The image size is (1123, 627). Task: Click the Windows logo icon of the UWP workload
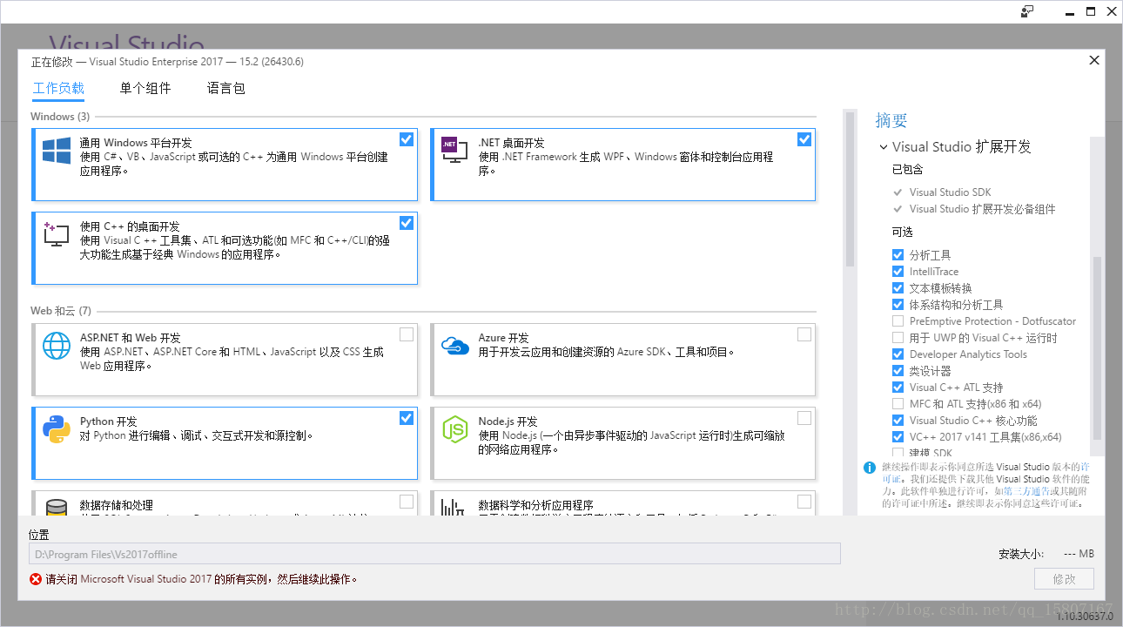pyautogui.click(x=57, y=151)
